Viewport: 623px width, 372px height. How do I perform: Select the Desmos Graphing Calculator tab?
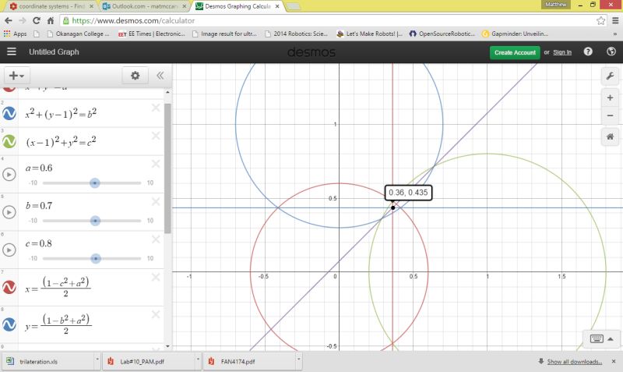point(238,6)
